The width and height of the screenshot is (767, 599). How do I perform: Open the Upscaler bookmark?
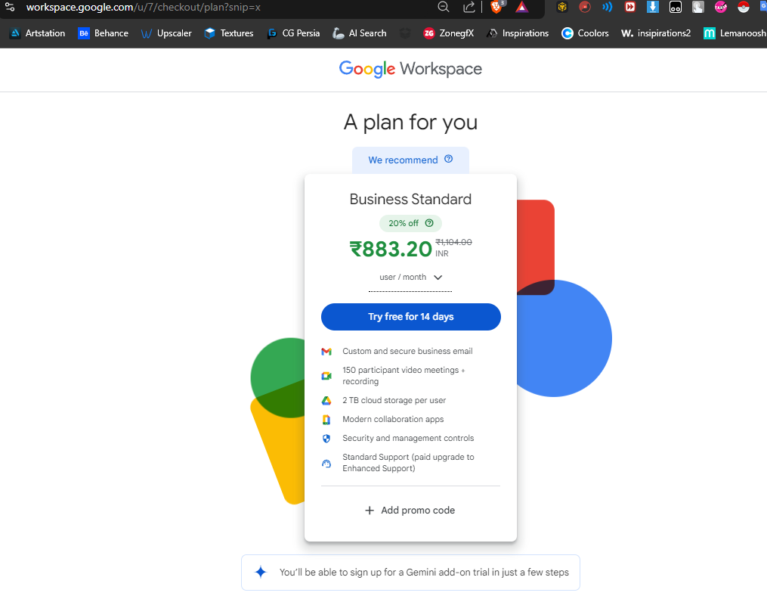pos(165,33)
